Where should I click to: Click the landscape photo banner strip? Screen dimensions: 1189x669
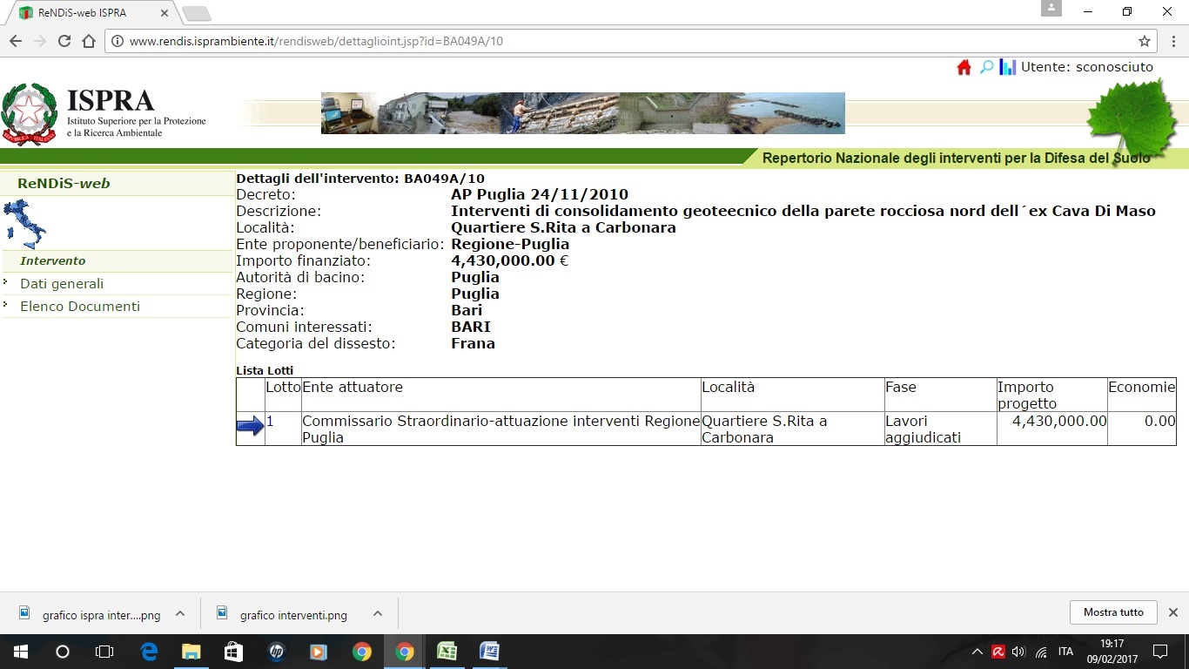pyautogui.click(x=583, y=113)
